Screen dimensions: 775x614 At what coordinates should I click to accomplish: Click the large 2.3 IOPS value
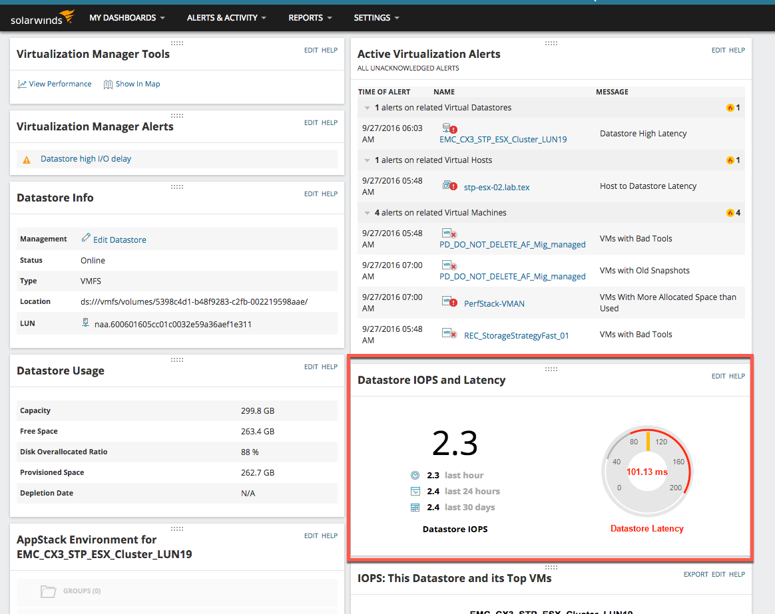tap(455, 443)
